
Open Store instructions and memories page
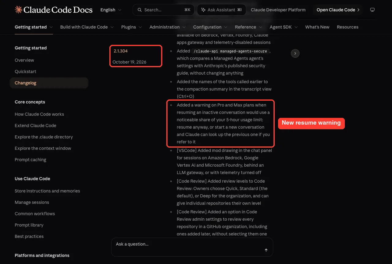point(47,191)
